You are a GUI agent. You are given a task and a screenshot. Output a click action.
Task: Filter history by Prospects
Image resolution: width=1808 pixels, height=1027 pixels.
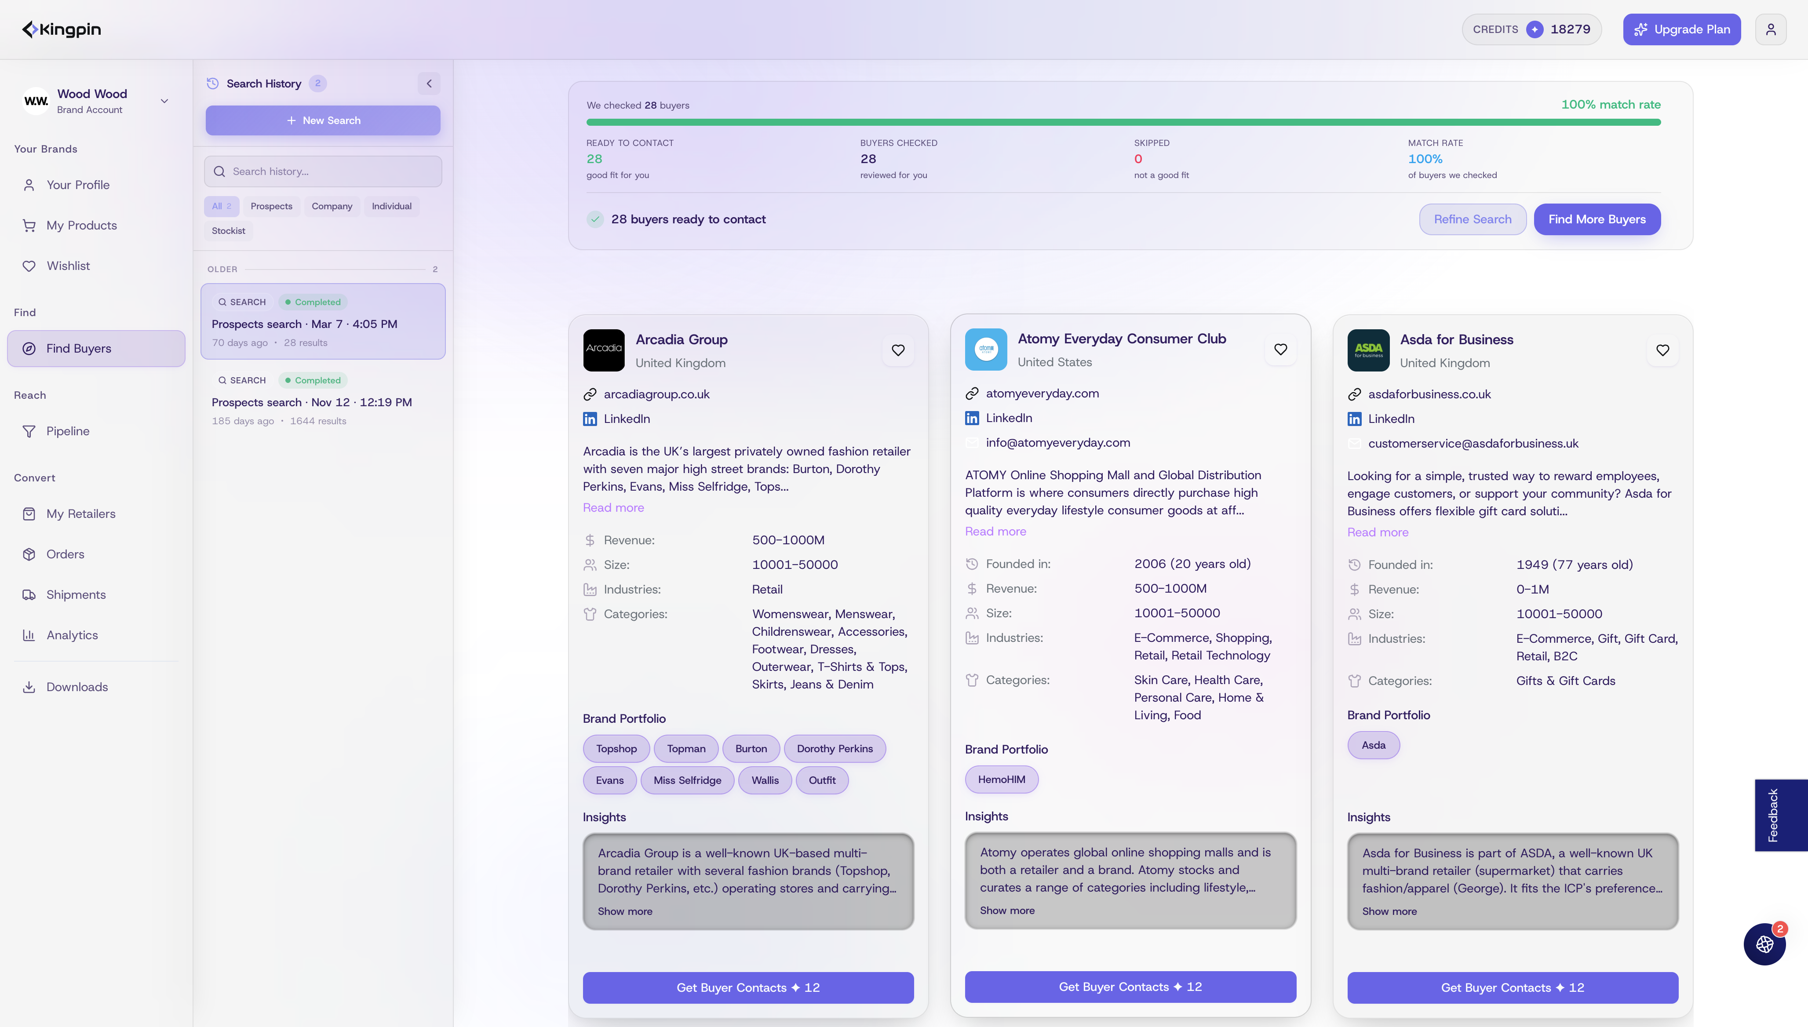click(272, 206)
